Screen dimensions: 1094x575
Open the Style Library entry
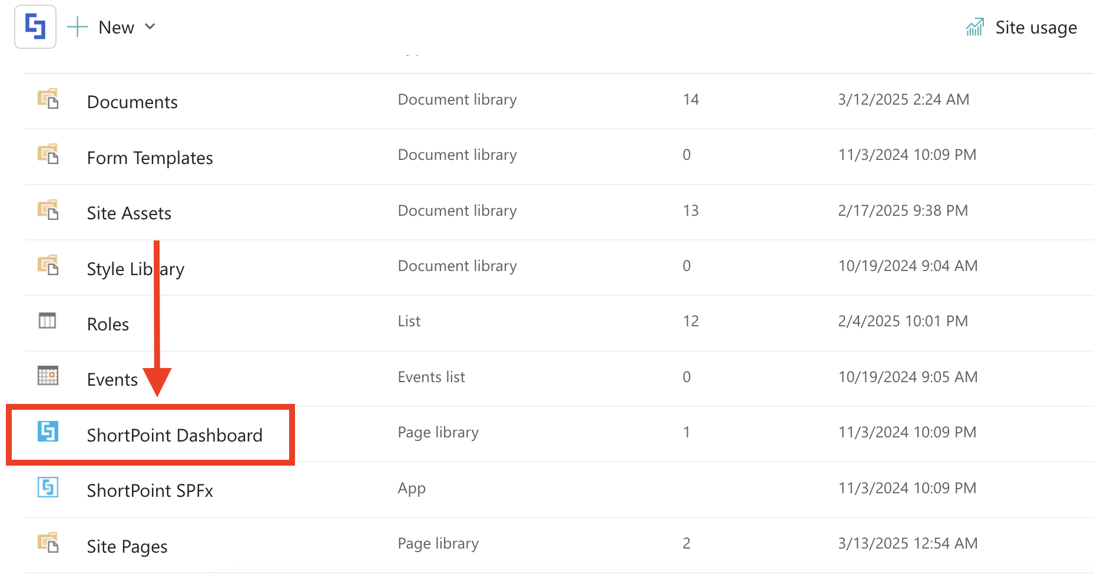tap(135, 269)
